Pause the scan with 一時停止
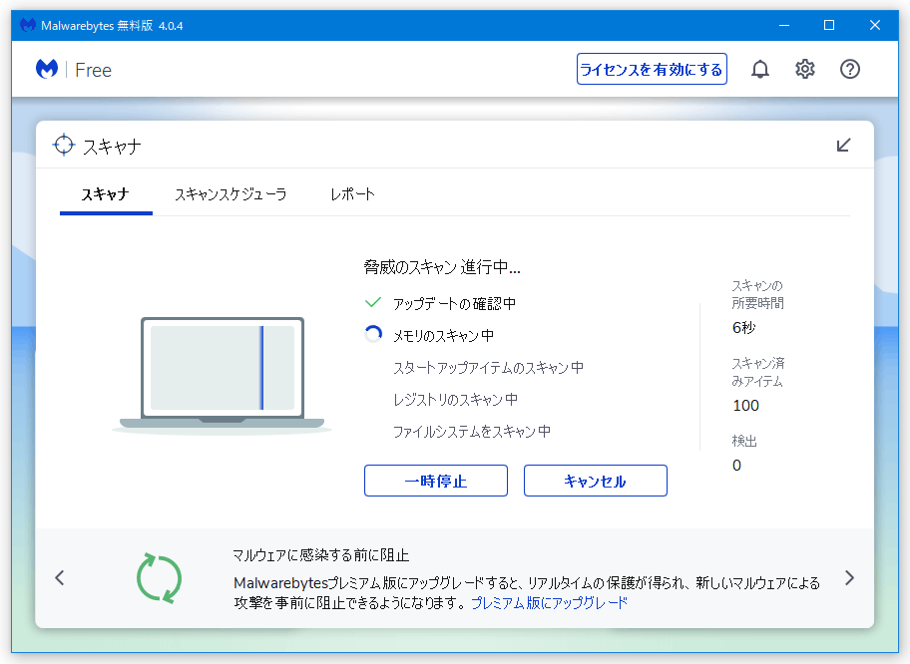 tap(436, 481)
